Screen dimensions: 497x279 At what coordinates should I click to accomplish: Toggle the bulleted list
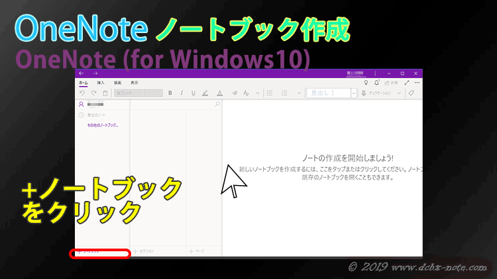[270, 93]
